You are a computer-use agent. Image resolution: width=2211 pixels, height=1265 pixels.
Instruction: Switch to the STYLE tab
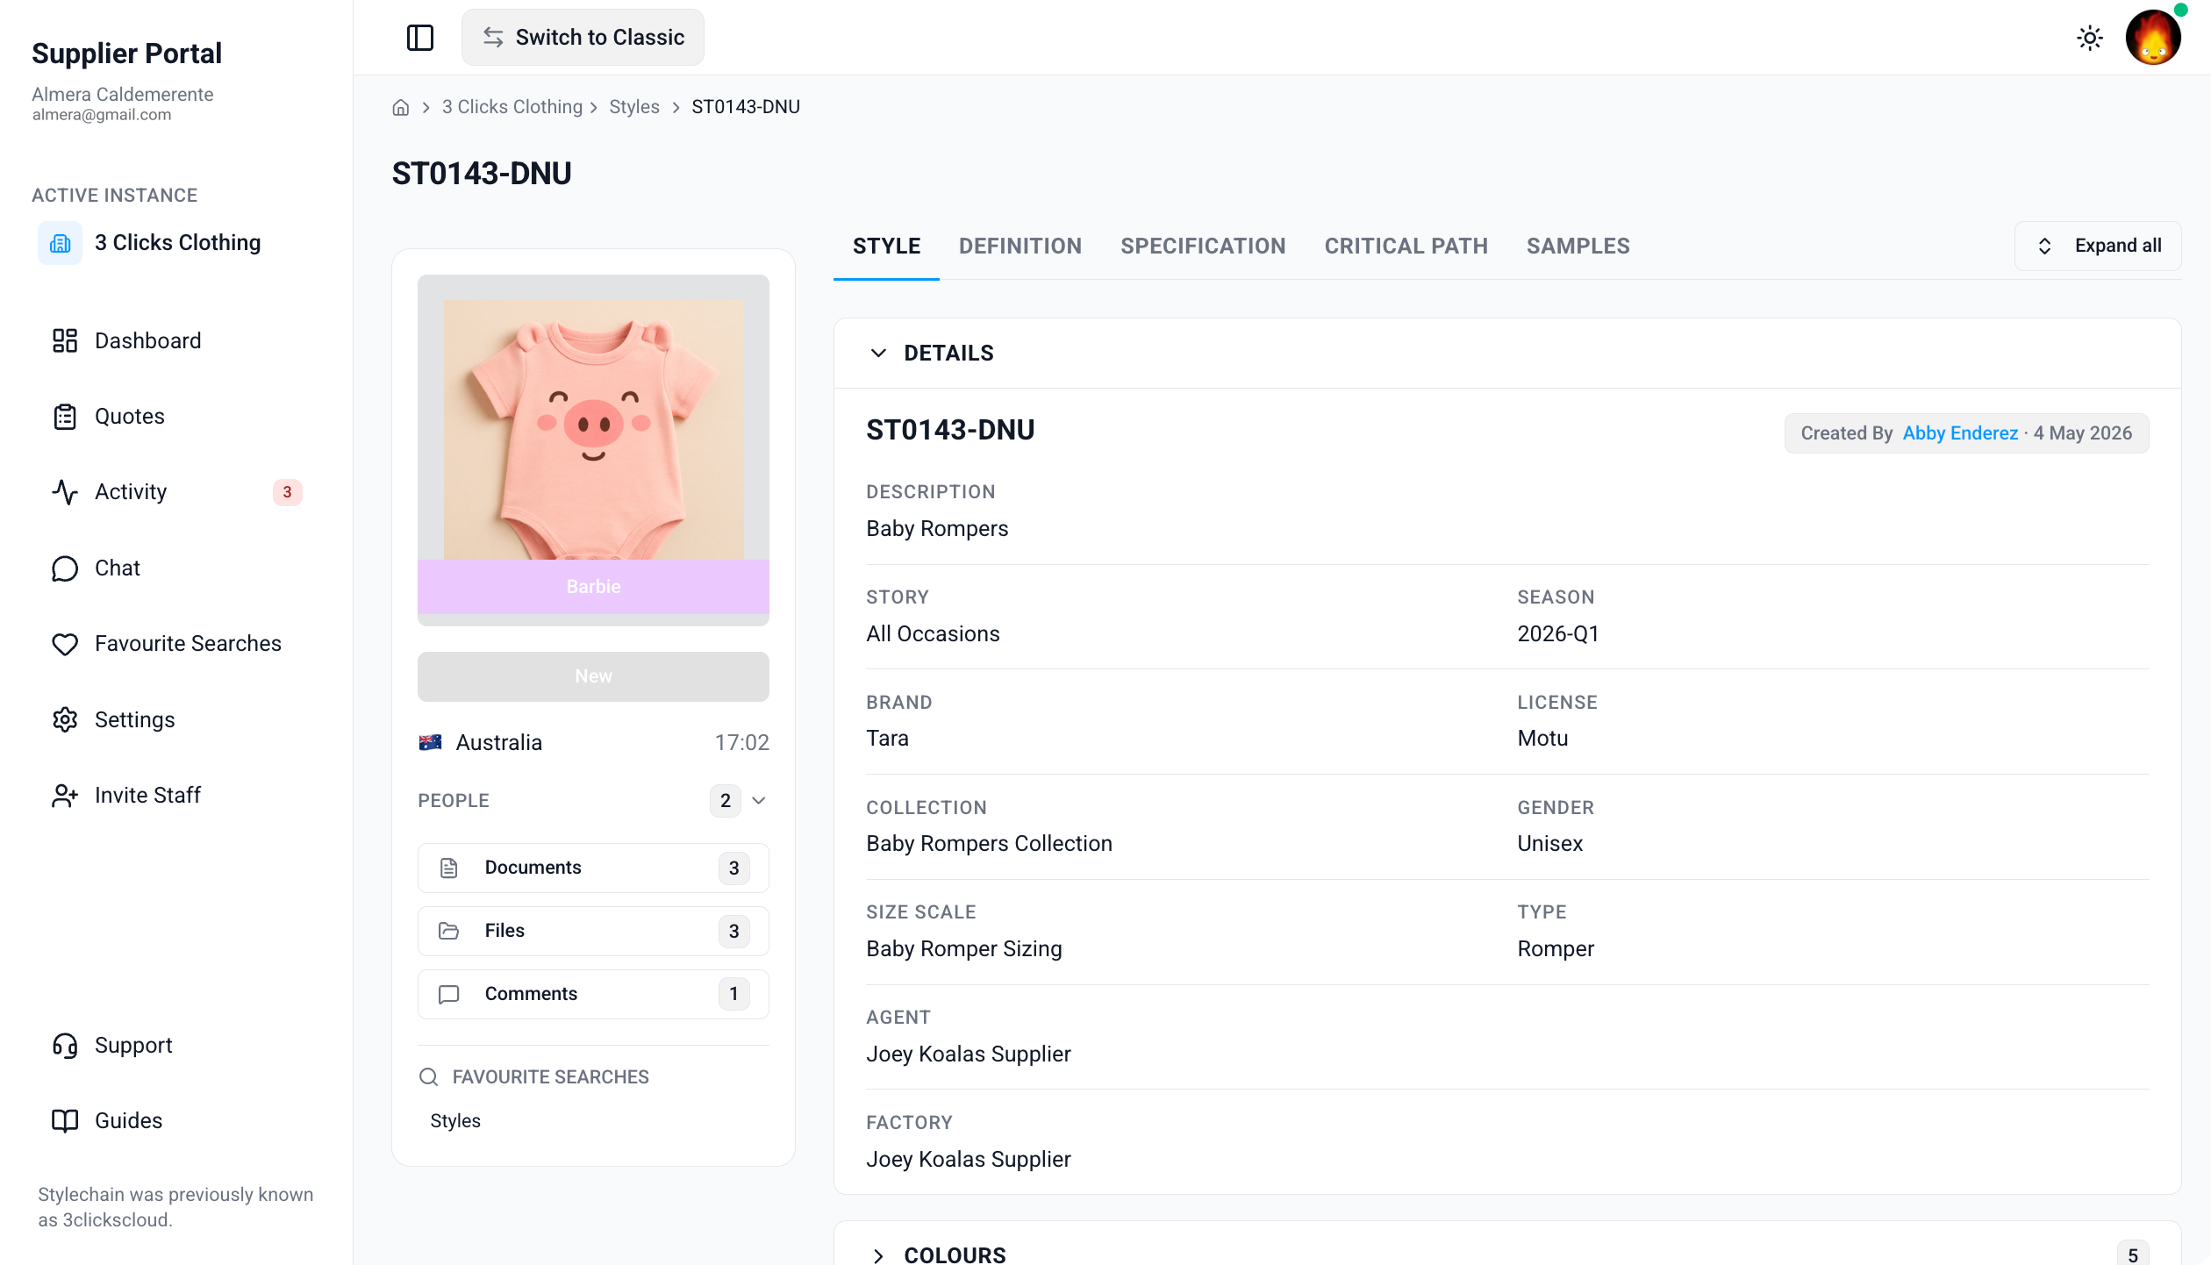tap(886, 247)
